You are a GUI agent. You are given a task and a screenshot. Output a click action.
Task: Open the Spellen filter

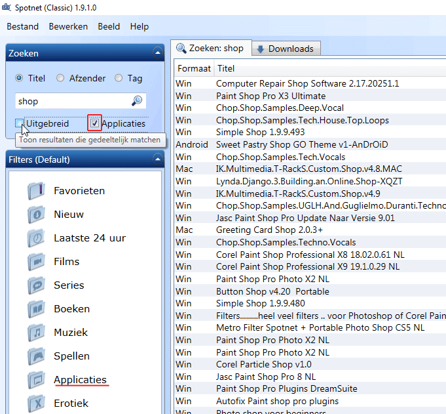click(71, 356)
